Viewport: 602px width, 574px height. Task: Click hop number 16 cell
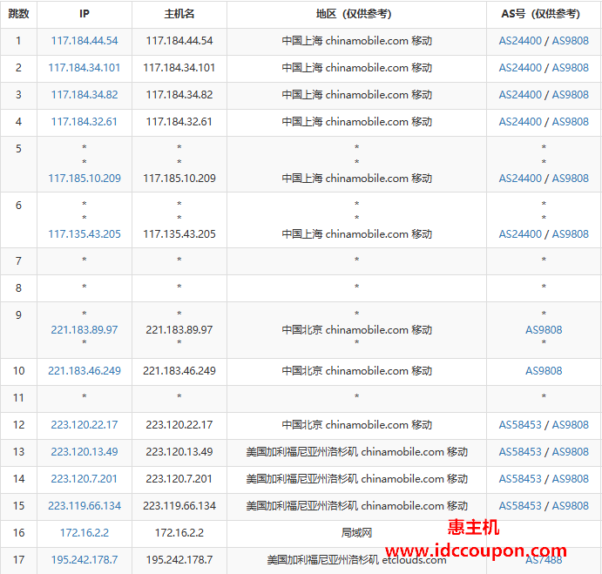18,533
